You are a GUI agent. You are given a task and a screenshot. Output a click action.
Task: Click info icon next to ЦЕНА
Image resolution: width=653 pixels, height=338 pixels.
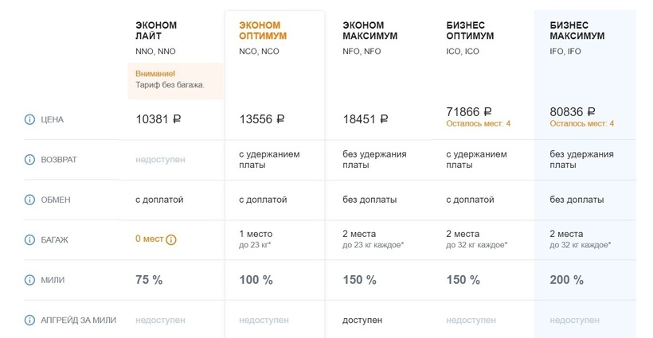pos(30,119)
